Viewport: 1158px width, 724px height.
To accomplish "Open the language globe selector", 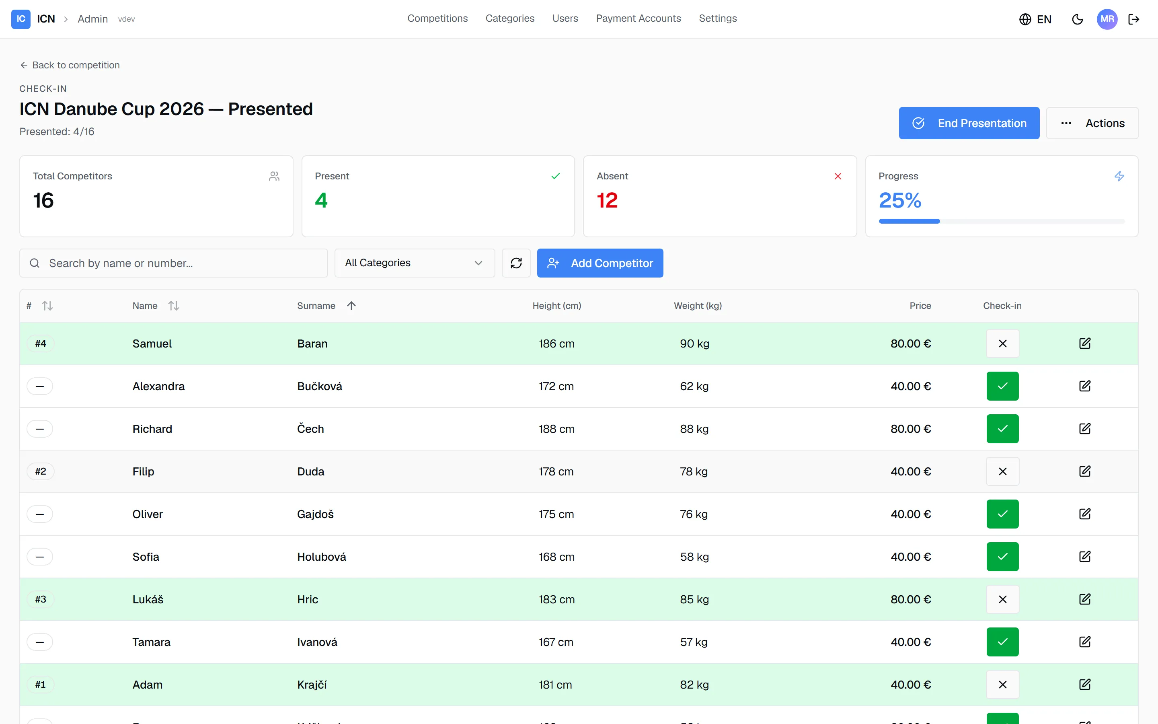I will coord(1035,19).
